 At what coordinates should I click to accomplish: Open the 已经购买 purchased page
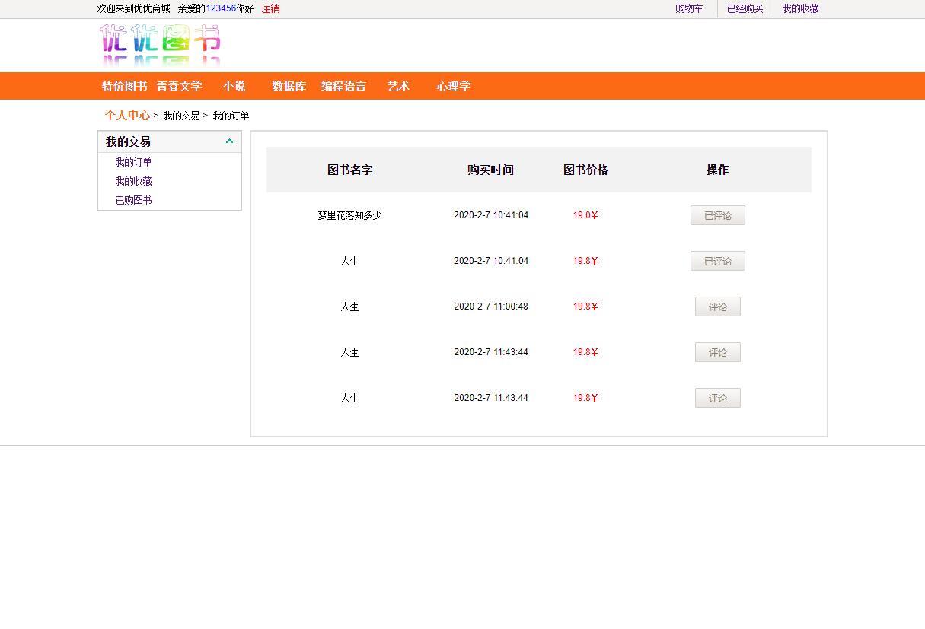pos(744,9)
